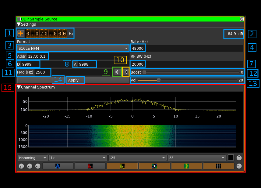Open the 1k FFT size dropdown
Viewport: 261px width, 188px height.
78,158
